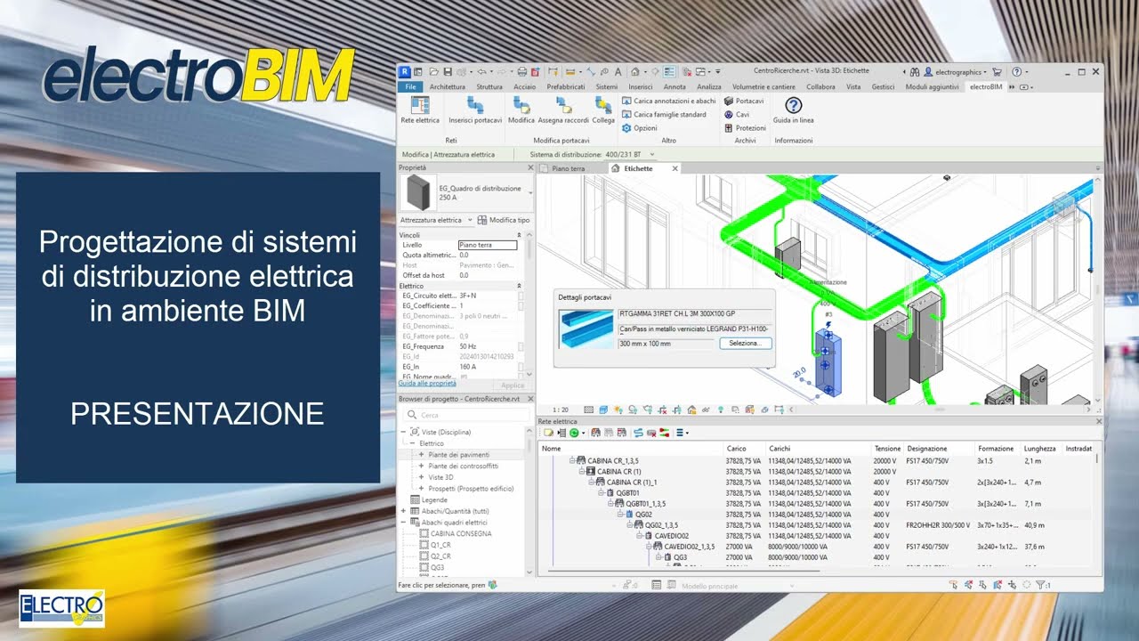Screen dimensions: 1139x641
Task: Click the Print icon in quick access toolbar
Action: point(522,71)
